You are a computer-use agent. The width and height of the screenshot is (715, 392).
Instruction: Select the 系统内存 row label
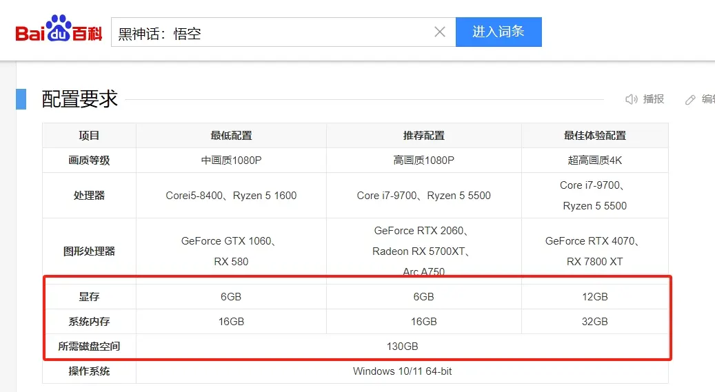coord(89,321)
